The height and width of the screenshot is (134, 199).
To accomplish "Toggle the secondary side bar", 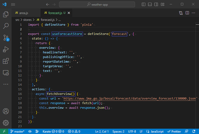I will click(x=156, y=4).
